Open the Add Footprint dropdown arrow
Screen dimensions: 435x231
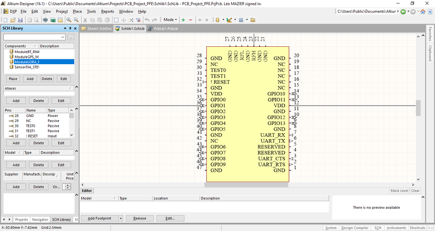click(120, 218)
